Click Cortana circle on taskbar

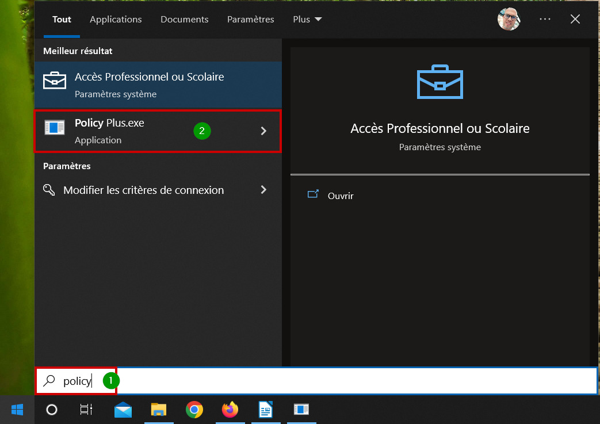tap(52, 410)
